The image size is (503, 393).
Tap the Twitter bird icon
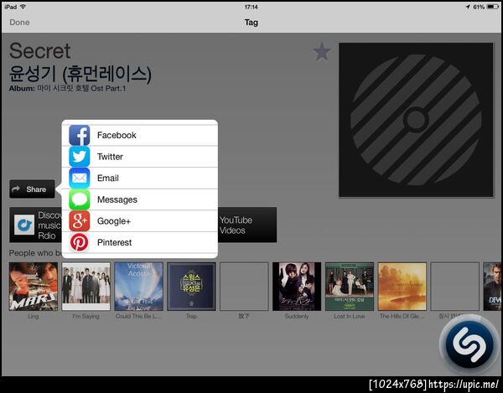point(80,157)
